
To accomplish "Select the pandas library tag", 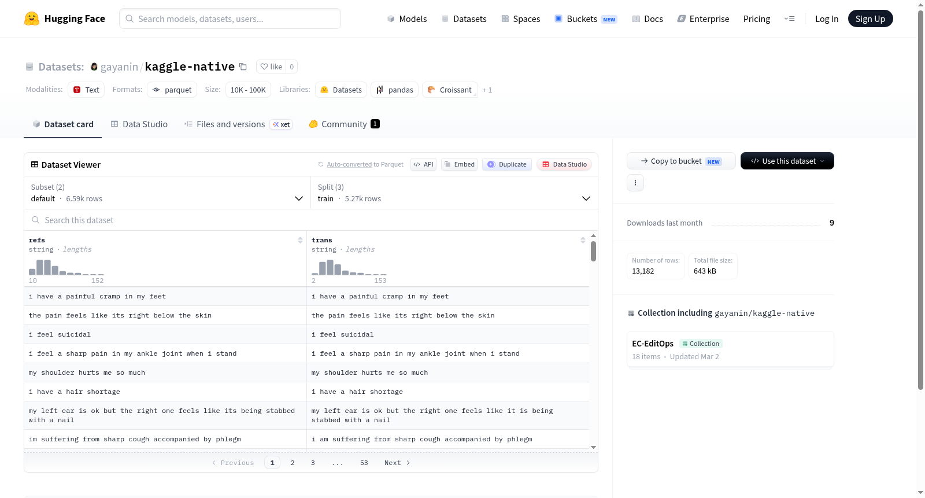I will point(395,90).
